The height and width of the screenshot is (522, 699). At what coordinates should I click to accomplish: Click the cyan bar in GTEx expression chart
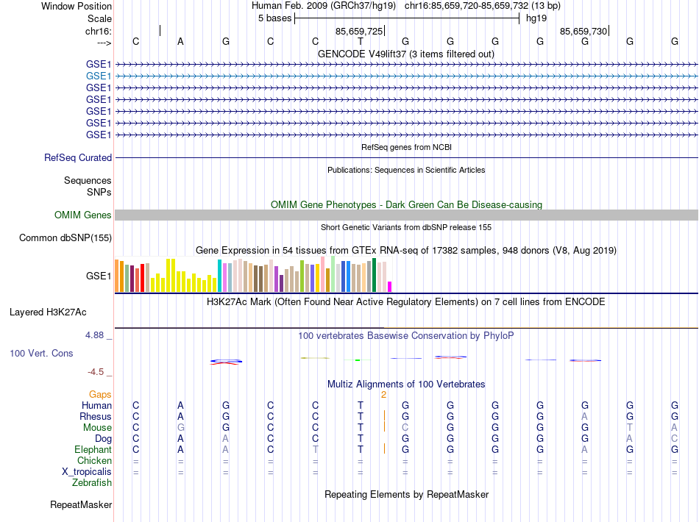coord(219,276)
